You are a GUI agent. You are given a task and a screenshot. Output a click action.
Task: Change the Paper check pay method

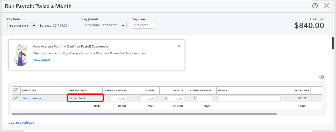pyautogui.click(x=78, y=98)
